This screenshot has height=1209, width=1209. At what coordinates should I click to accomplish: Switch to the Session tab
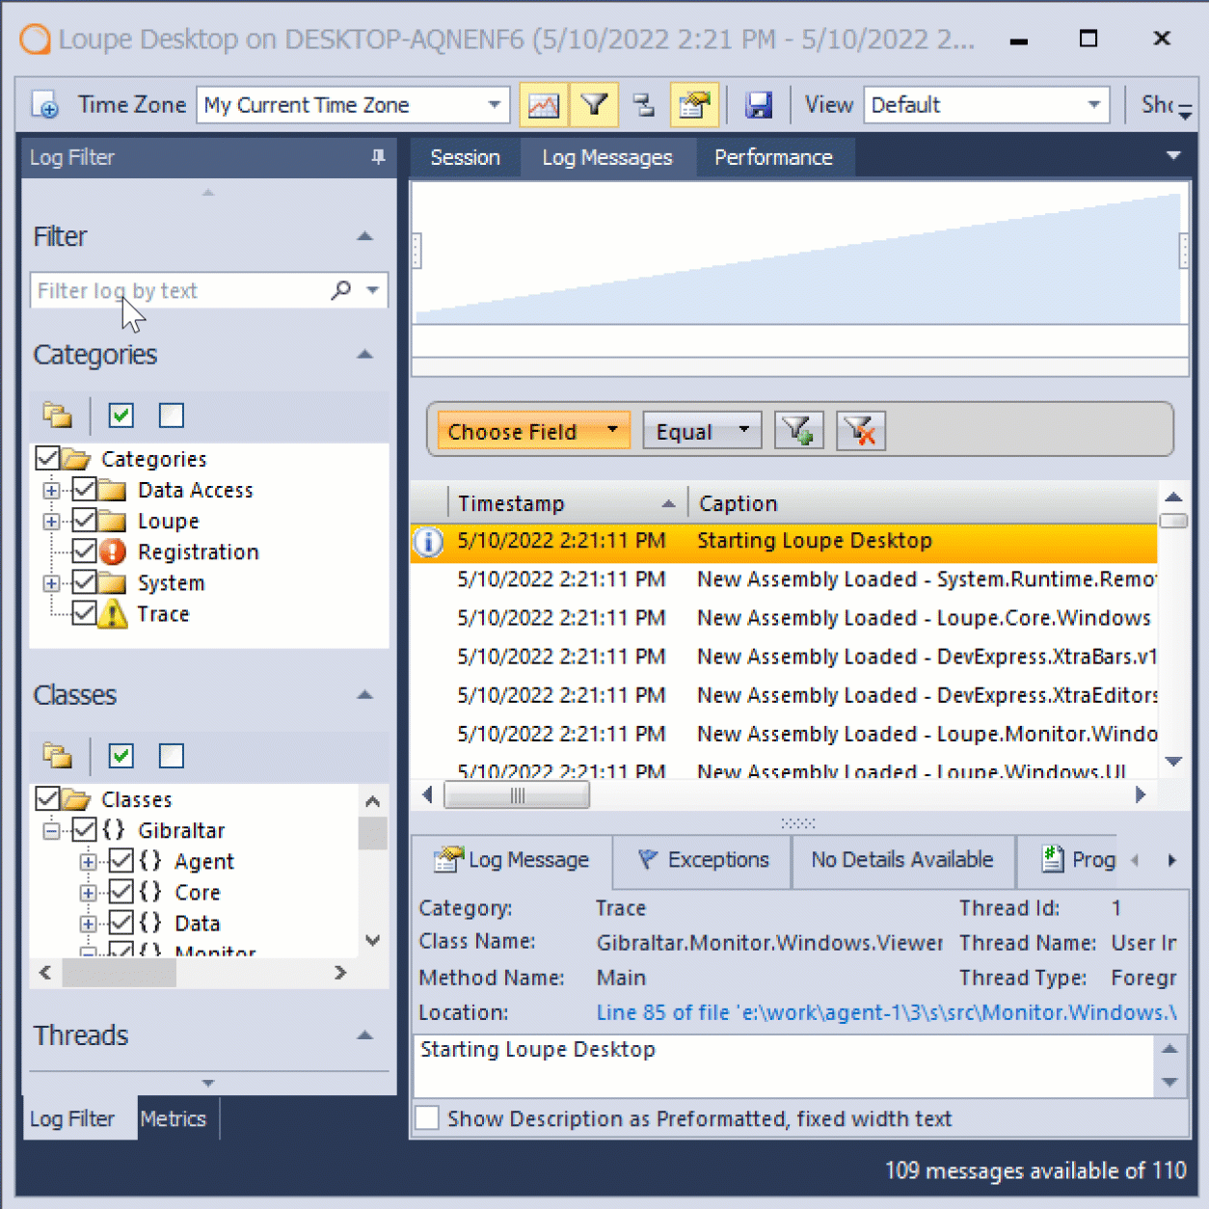point(465,157)
